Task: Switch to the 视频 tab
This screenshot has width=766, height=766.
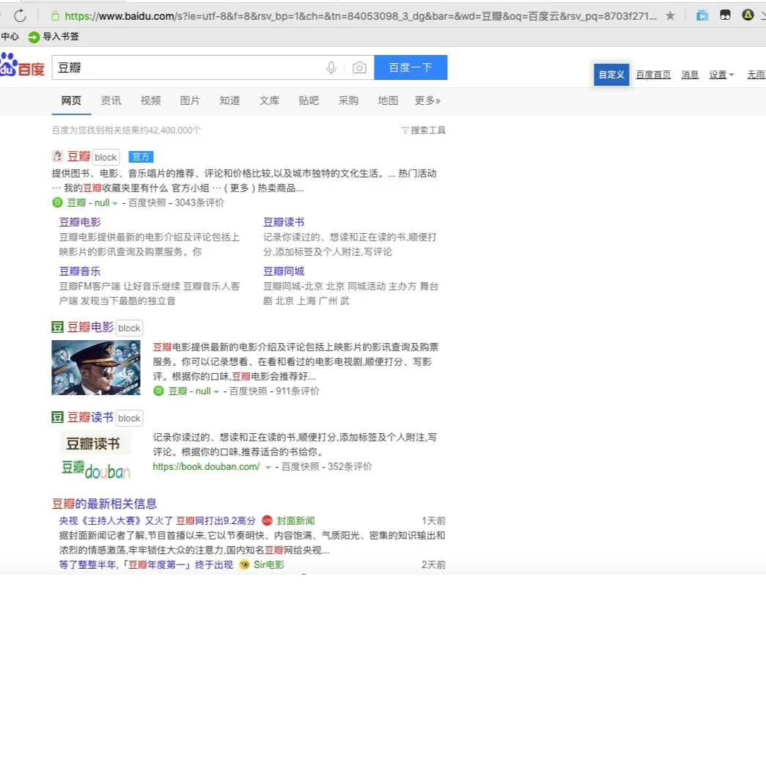Action: (x=150, y=100)
